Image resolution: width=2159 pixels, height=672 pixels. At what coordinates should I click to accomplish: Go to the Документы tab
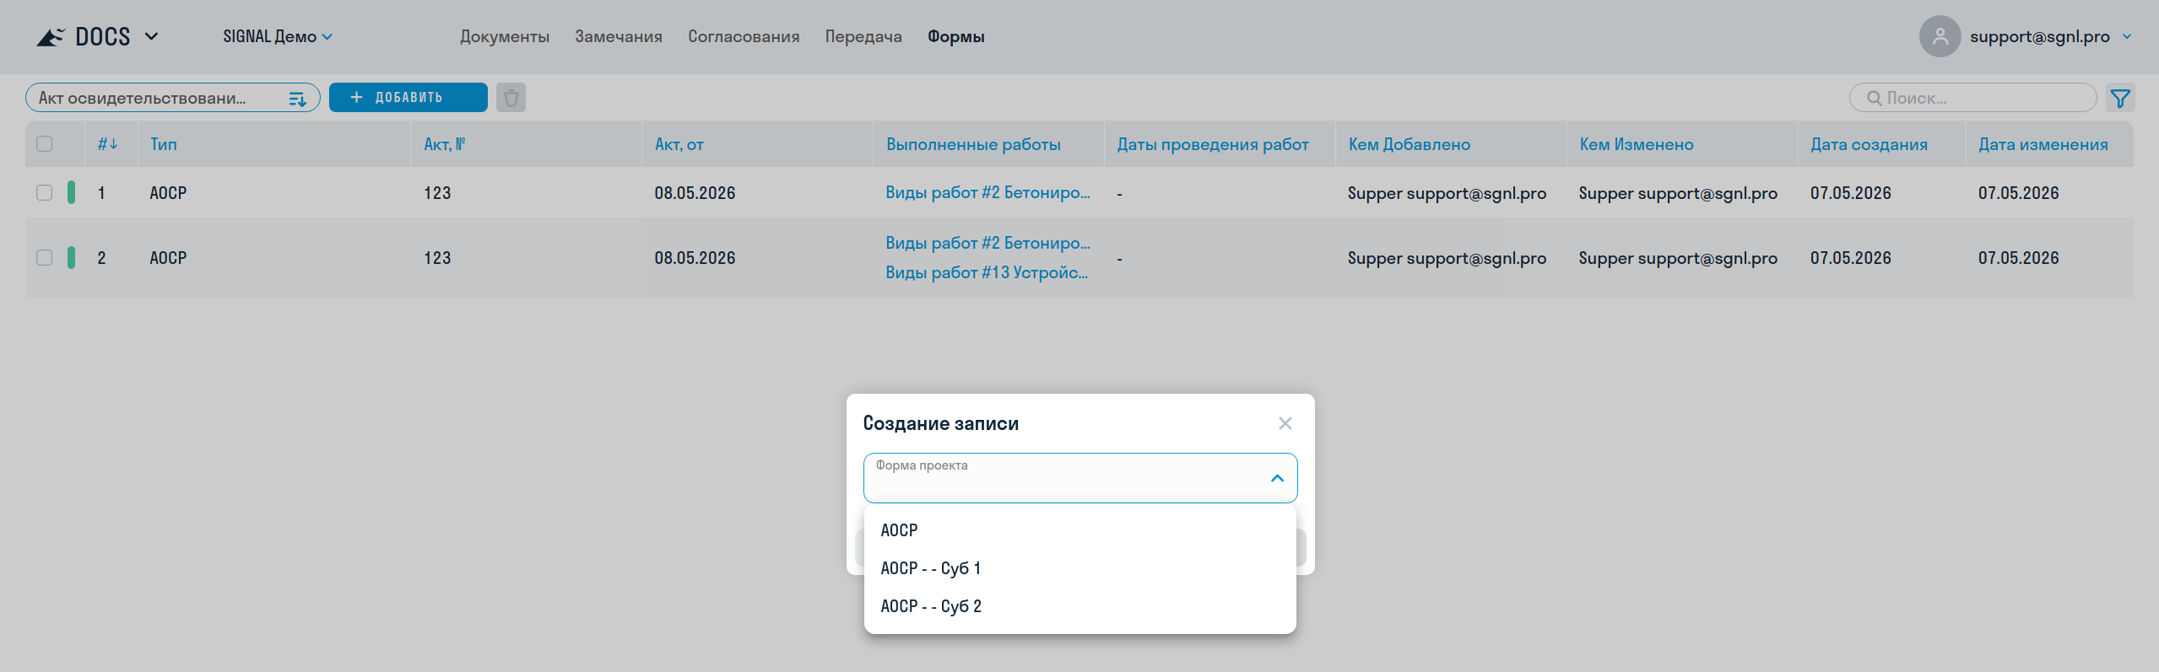(505, 36)
